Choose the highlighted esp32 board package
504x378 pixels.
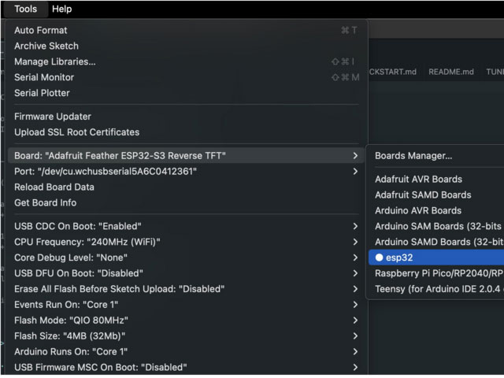[x=436, y=258]
